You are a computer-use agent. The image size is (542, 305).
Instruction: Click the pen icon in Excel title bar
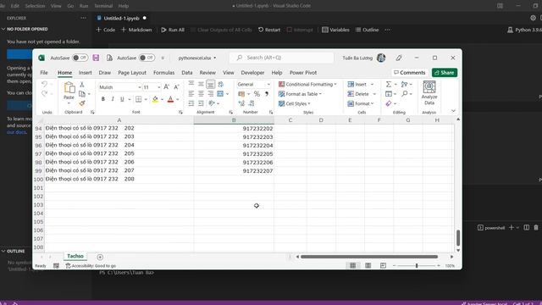click(399, 58)
